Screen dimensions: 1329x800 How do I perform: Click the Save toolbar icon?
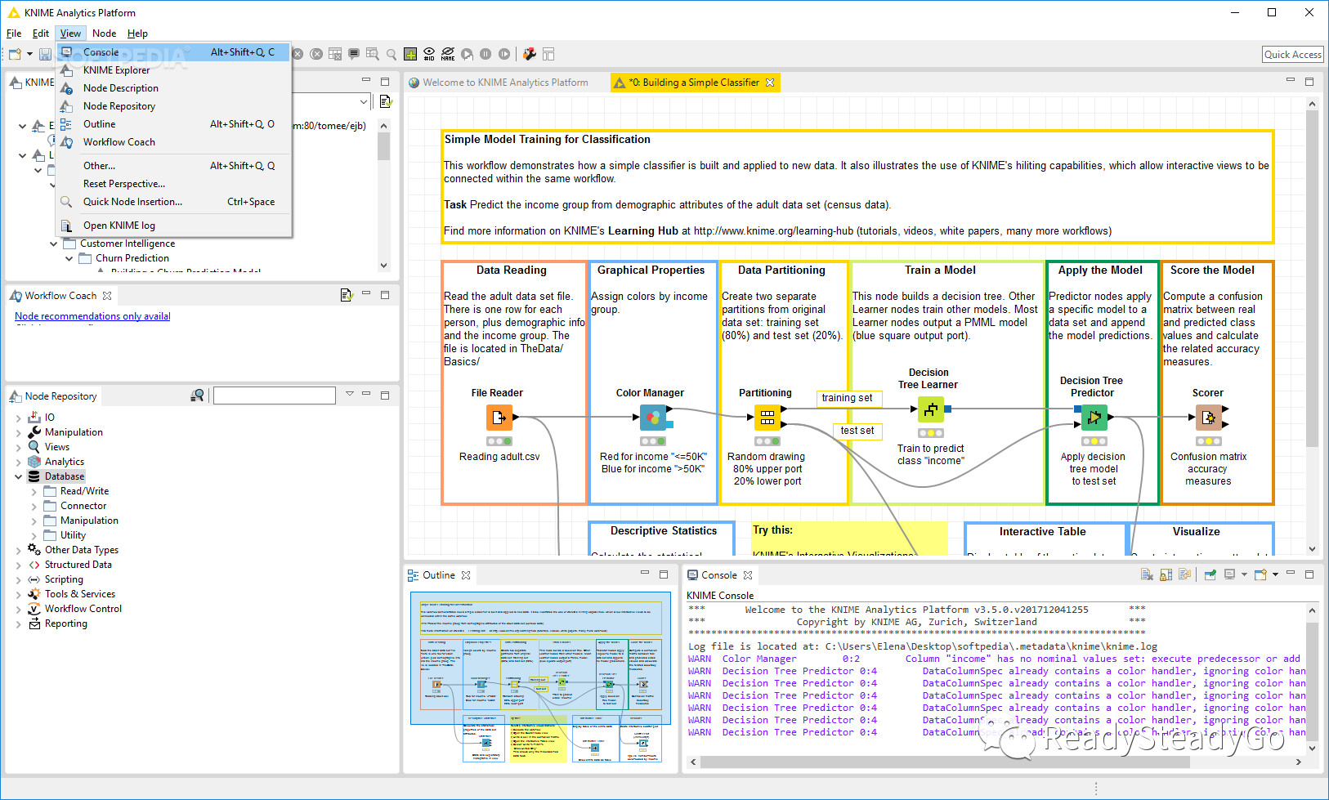(x=45, y=54)
